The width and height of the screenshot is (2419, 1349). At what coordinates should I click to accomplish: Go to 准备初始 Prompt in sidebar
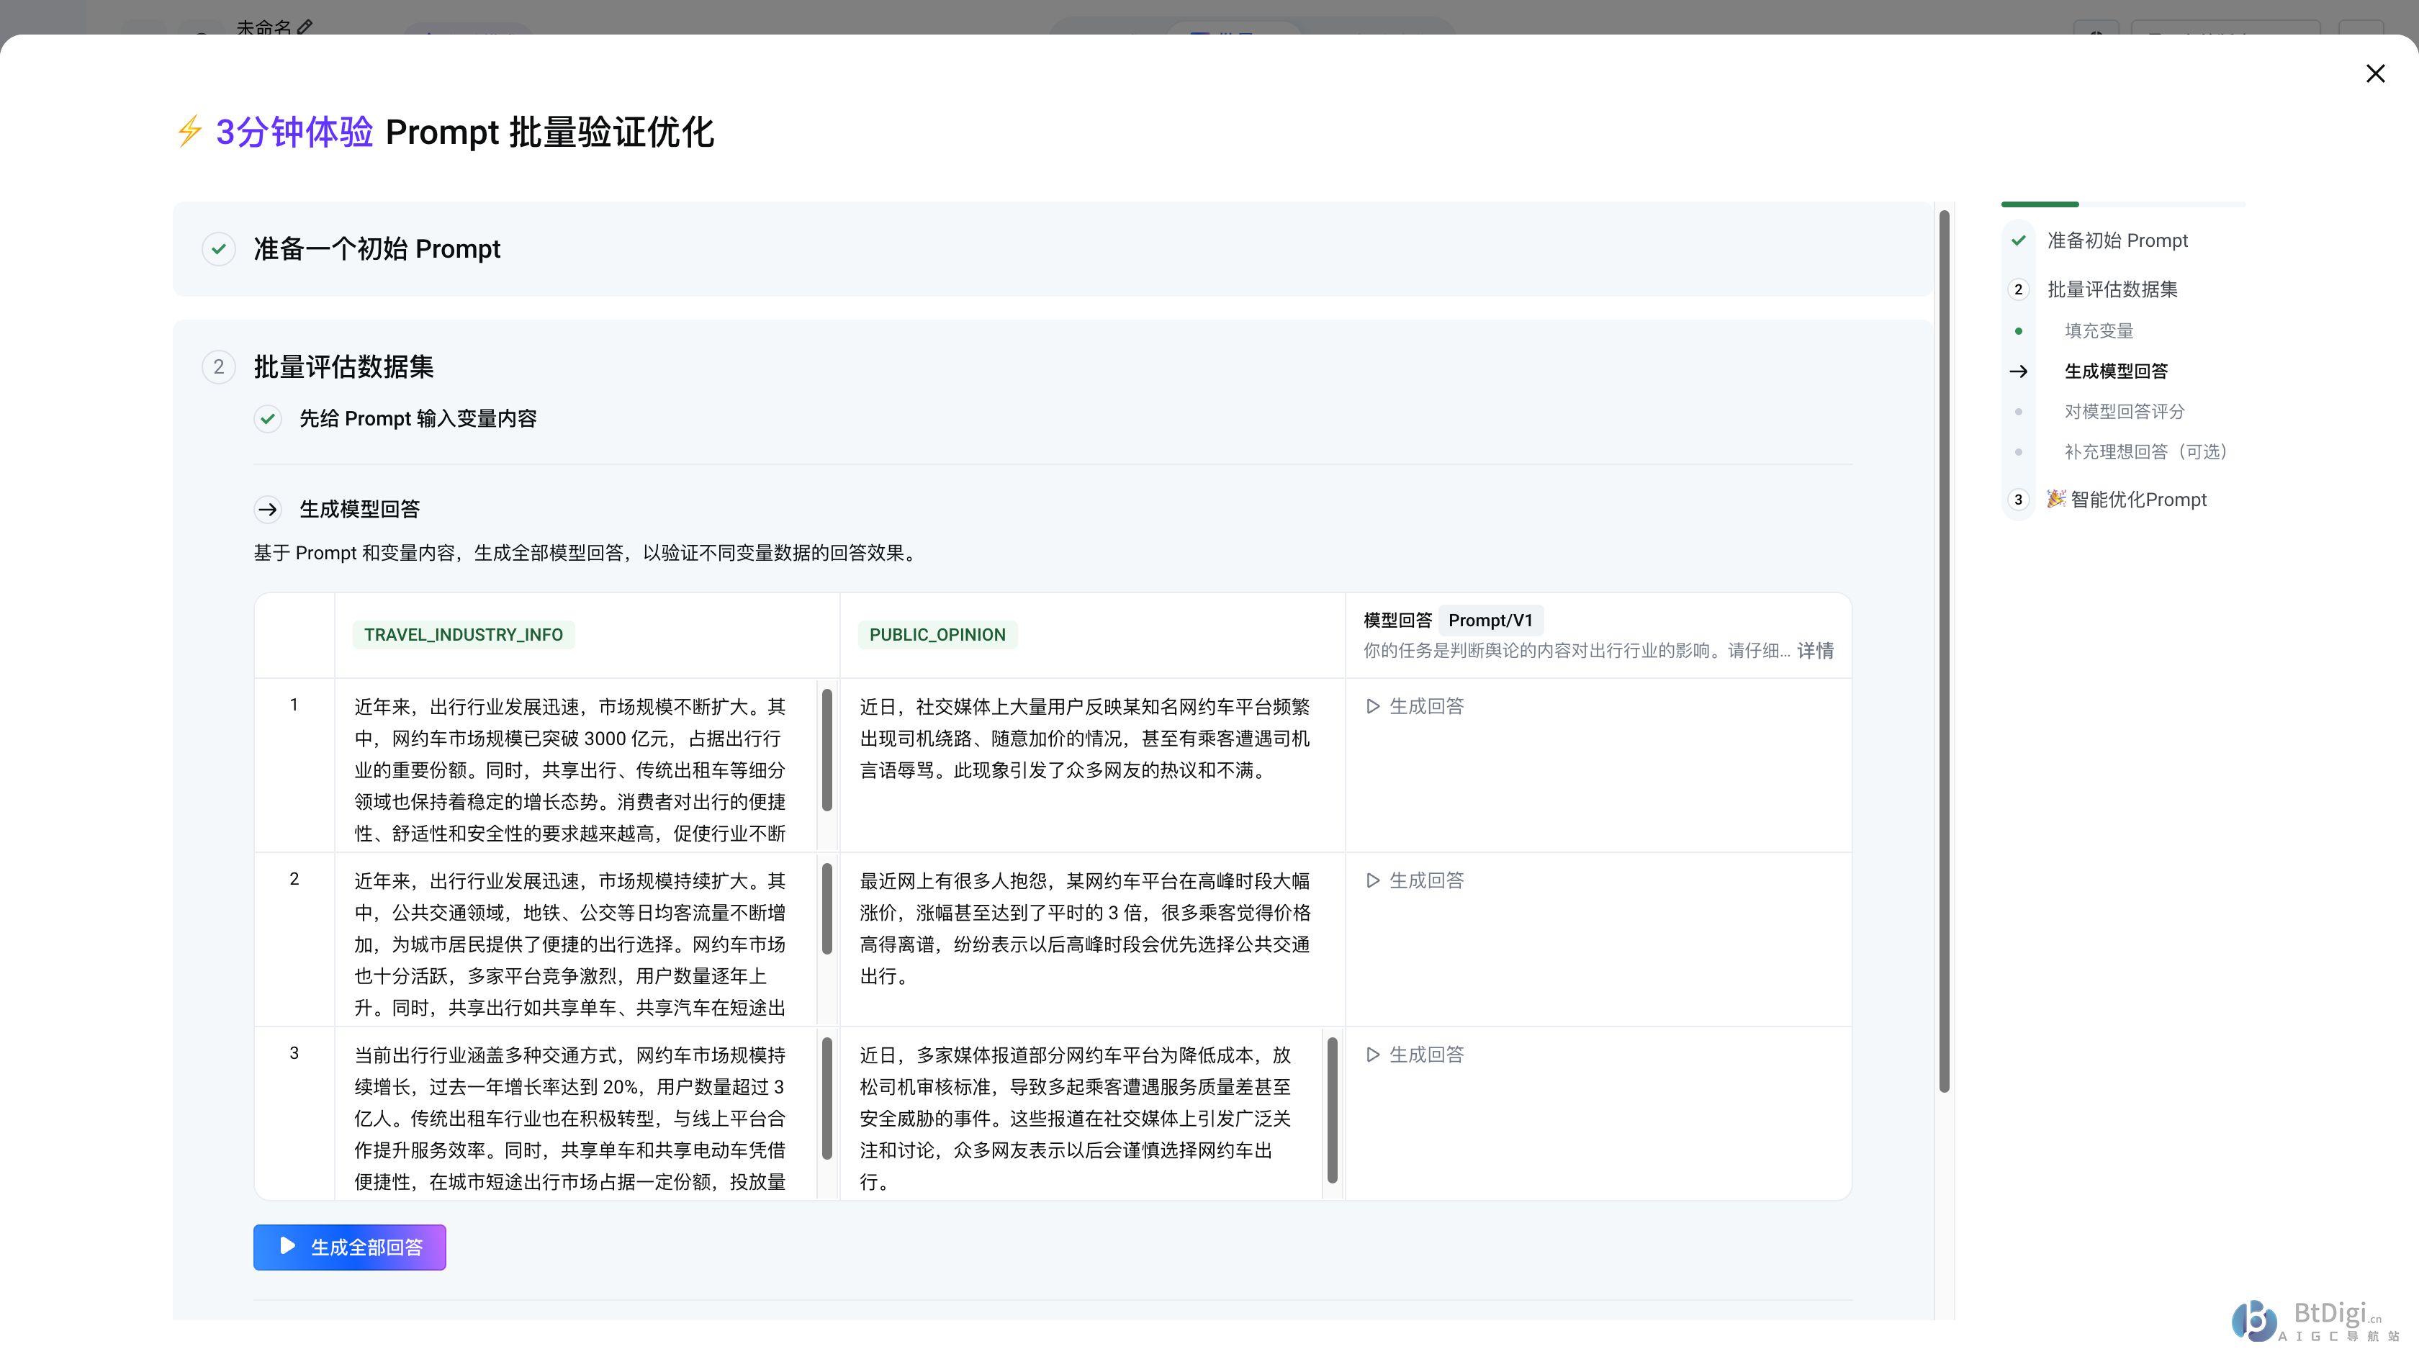click(x=2117, y=240)
